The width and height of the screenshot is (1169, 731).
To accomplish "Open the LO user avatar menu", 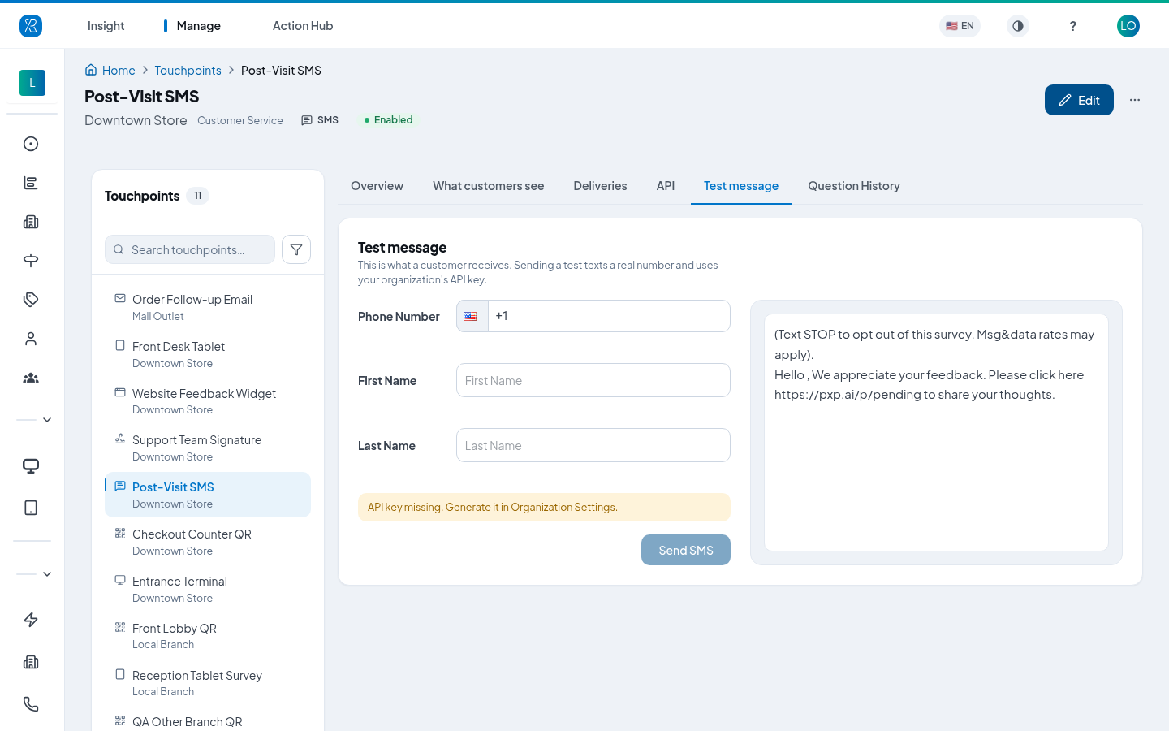I will pos(1128,26).
